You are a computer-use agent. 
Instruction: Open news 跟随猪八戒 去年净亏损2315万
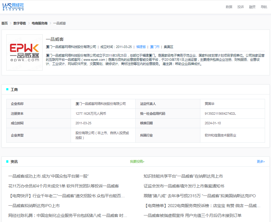point(200,196)
